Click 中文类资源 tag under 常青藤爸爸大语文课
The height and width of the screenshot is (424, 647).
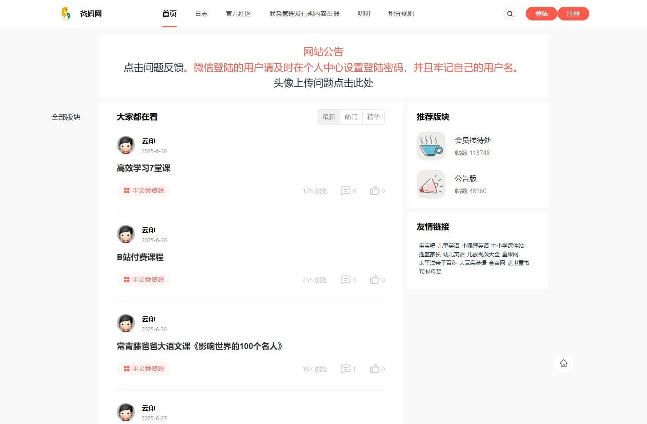[x=144, y=369]
